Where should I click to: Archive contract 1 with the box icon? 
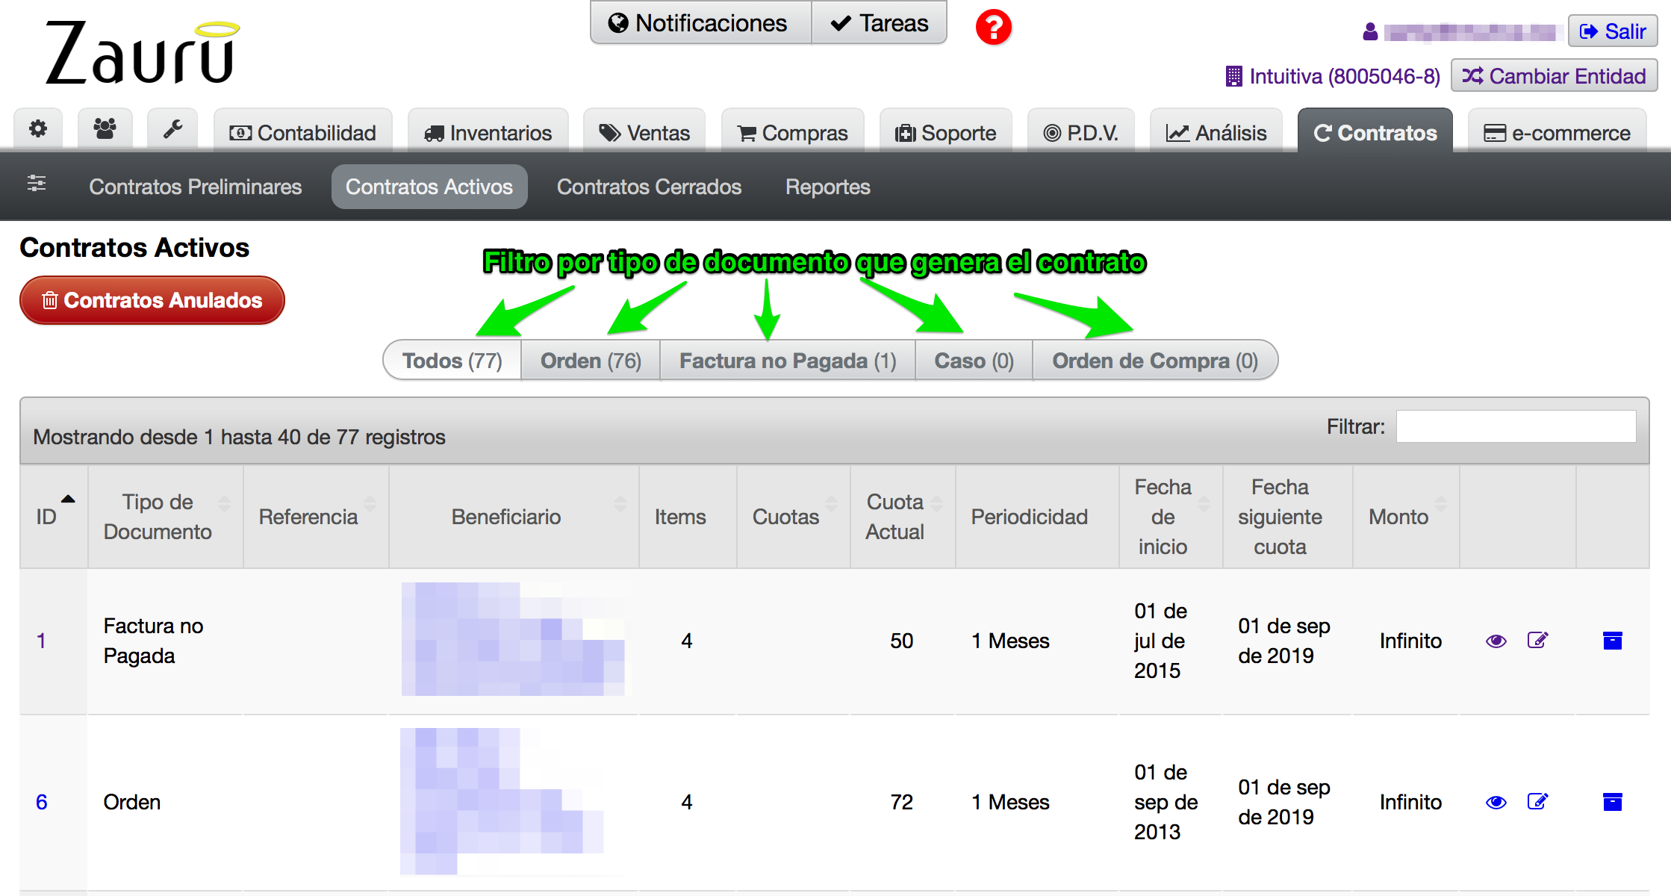[x=1613, y=641]
